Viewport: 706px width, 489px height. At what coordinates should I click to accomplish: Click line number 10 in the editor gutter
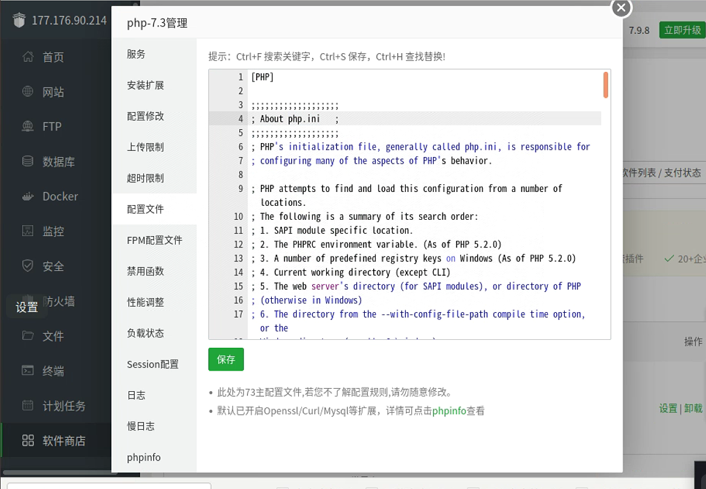[x=238, y=217]
